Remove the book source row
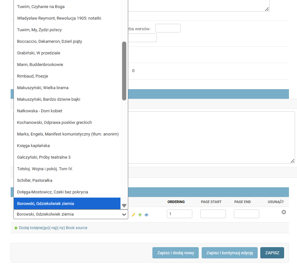 (283, 212)
